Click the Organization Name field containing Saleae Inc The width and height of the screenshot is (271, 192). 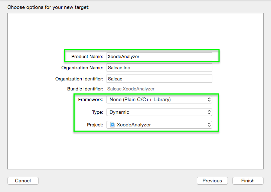click(159, 68)
